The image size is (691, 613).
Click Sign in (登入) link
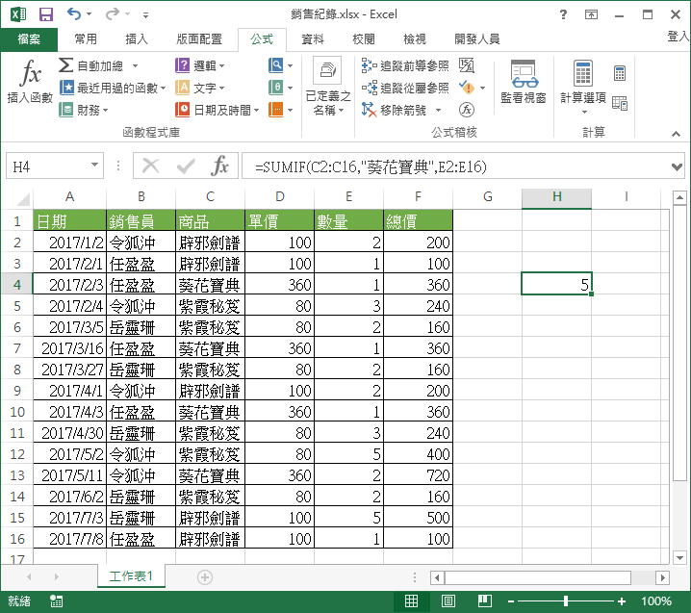pyautogui.click(x=678, y=37)
